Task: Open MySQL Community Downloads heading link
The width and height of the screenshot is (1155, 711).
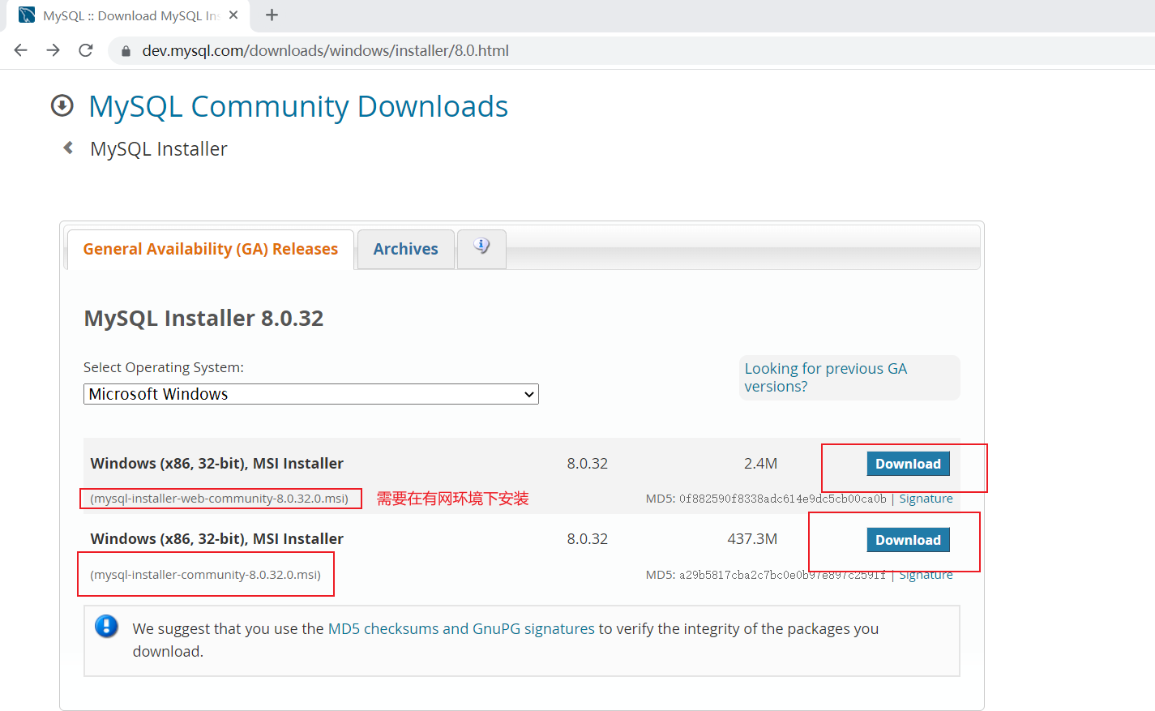Action: tap(298, 106)
